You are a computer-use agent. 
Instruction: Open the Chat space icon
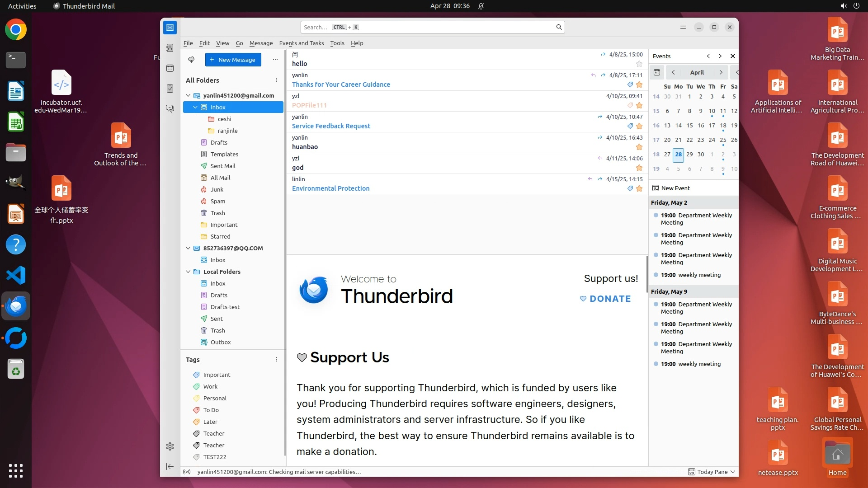[170, 109]
